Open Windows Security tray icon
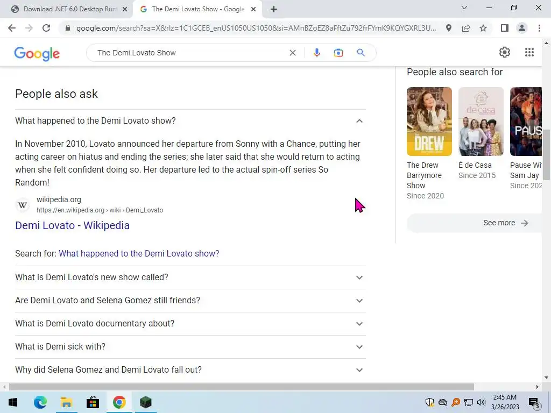The width and height of the screenshot is (551, 413). coord(429,402)
